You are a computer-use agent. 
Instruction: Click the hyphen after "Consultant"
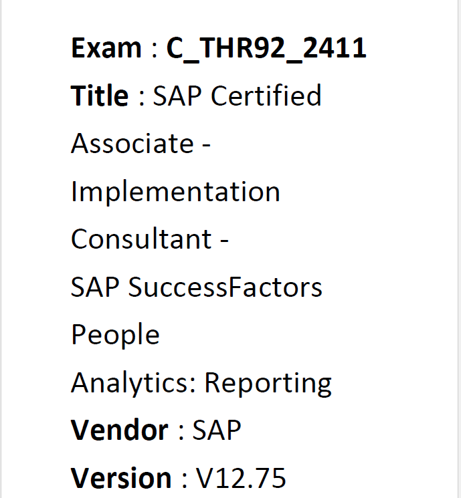pos(225,241)
